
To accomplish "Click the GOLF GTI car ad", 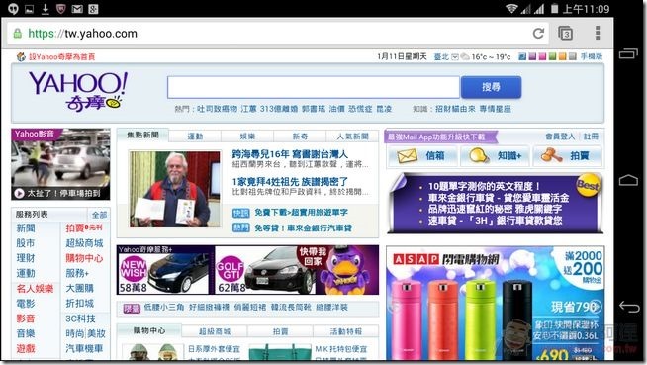I will click(264, 270).
